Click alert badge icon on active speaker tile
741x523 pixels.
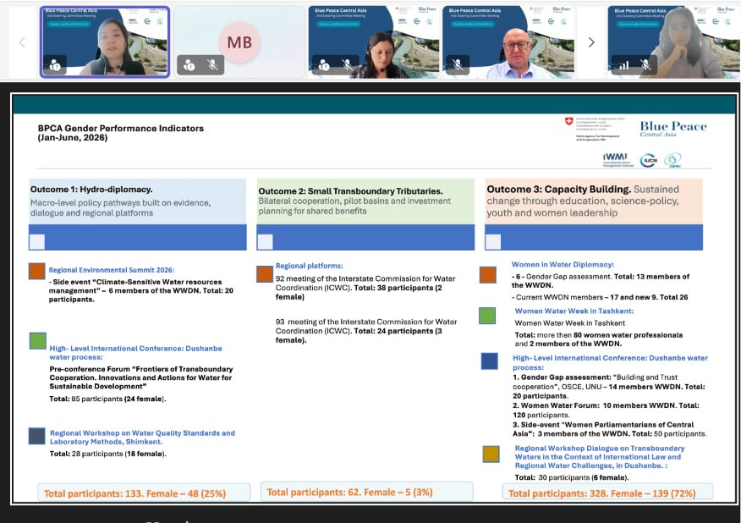pyautogui.click(x=55, y=65)
